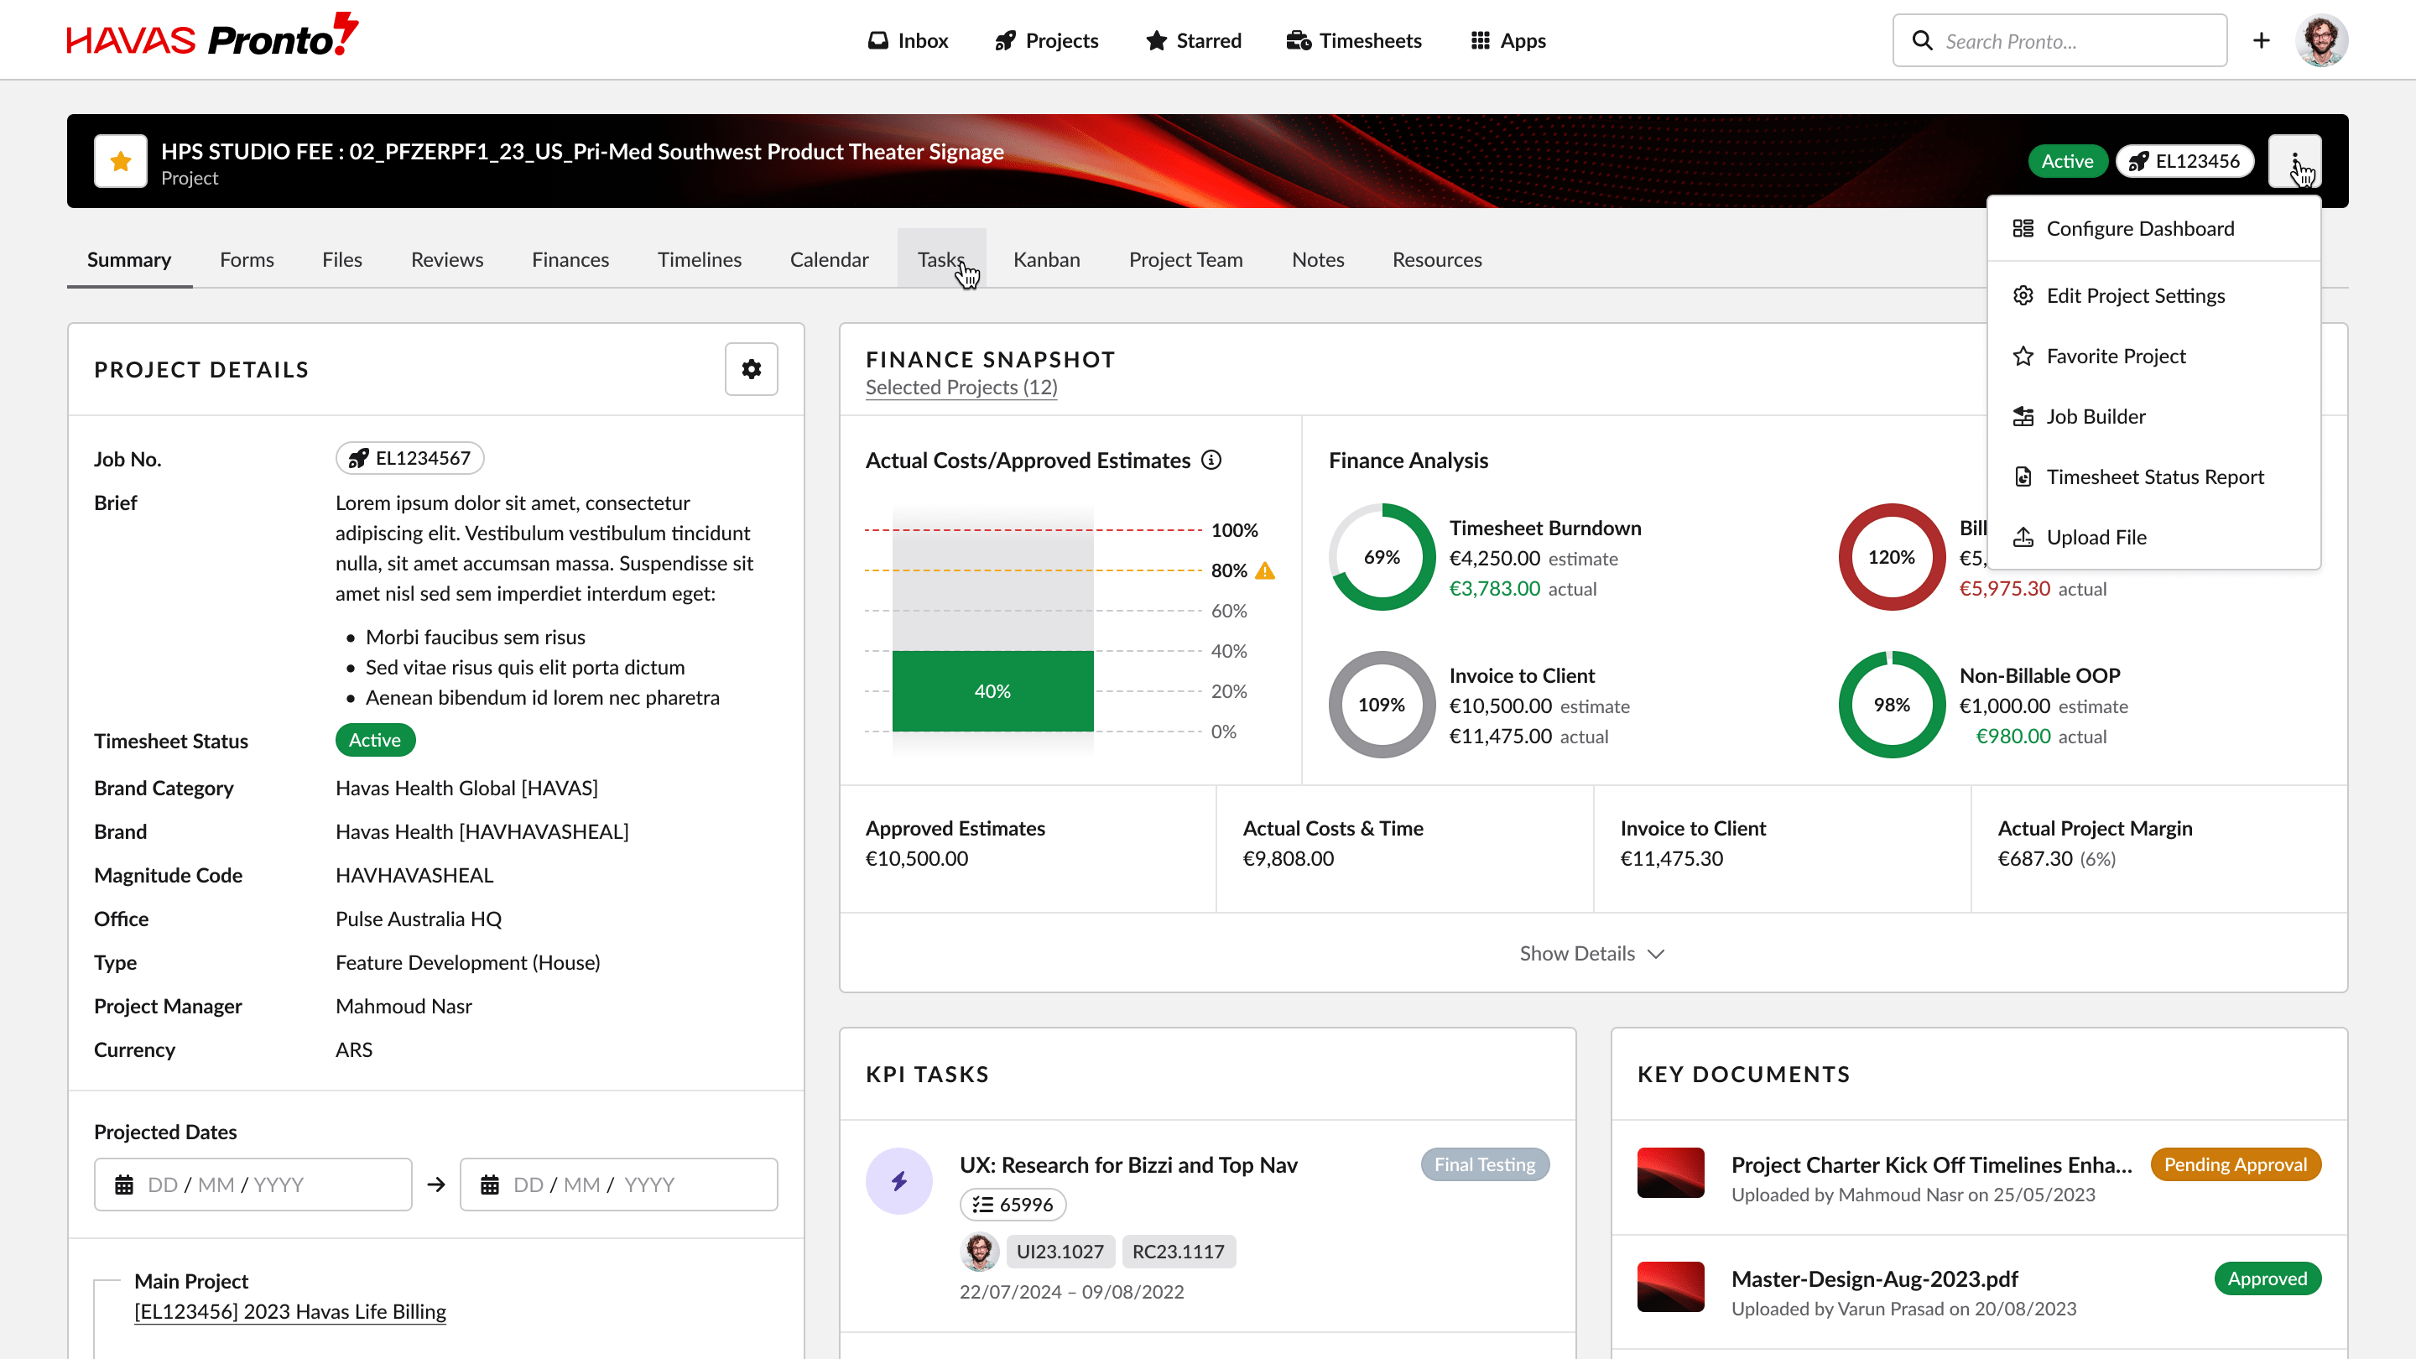Click the Active status badge in banner
Image resolution: width=2416 pixels, height=1359 pixels.
[2067, 161]
